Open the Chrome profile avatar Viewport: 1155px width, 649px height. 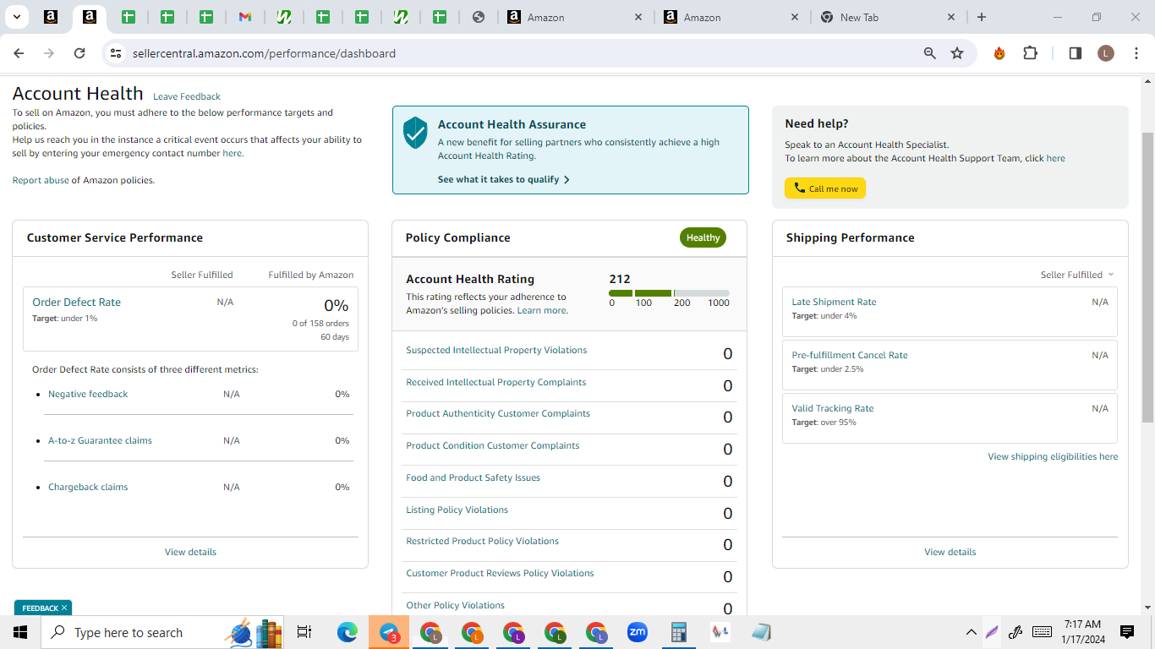[1106, 53]
